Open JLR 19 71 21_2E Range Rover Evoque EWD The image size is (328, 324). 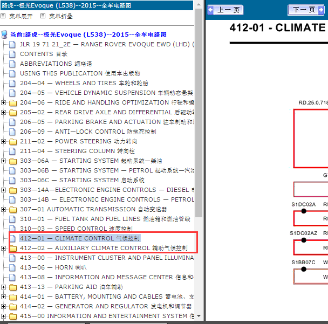tap(107, 44)
